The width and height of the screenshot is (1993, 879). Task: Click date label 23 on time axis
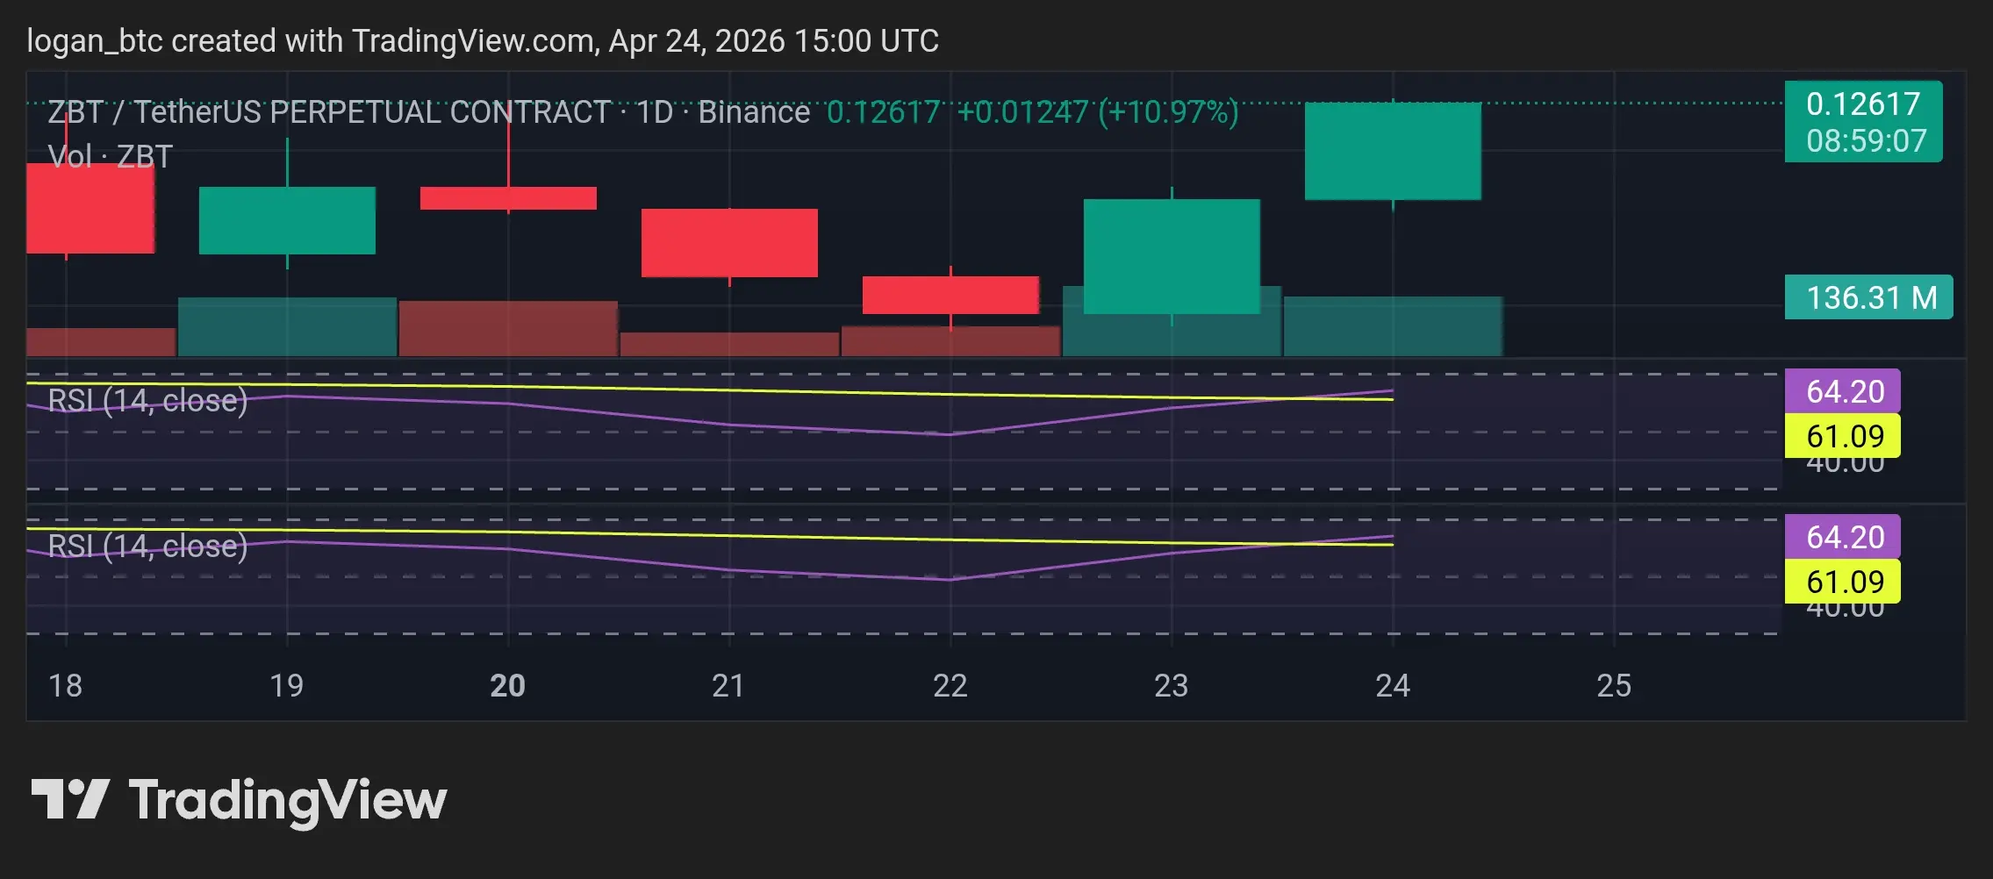(x=1172, y=685)
